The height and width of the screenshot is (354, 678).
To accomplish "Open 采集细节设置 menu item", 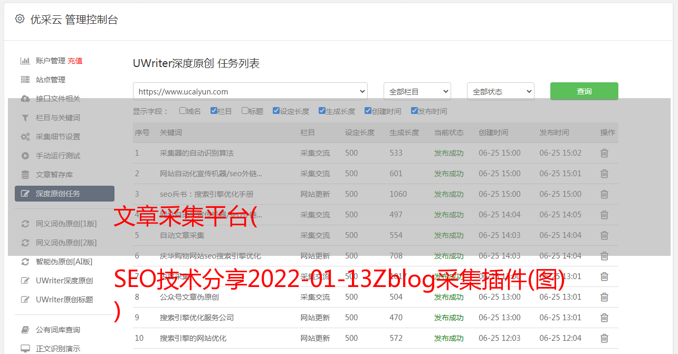I will [x=58, y=137].
